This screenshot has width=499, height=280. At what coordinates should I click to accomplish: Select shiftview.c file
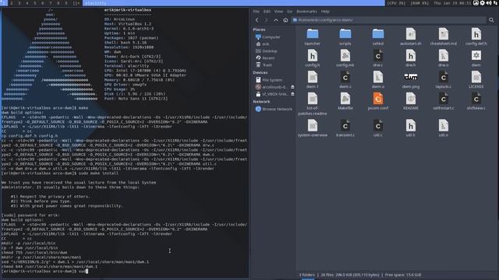[x=476, y=102]
